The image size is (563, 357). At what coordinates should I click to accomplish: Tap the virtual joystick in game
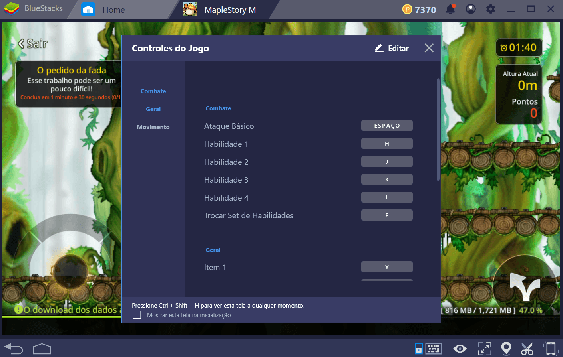[x=70, y=271]
